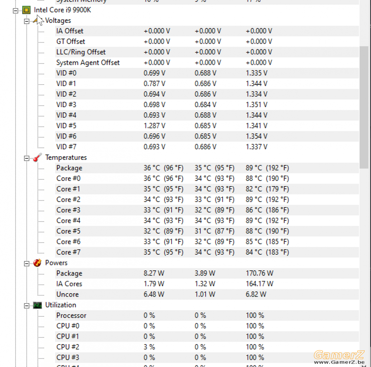Image resolution: width=371 pixels, height=367 pixels.
Task: Select the Processor utilization row
Action: click(207, 315)
